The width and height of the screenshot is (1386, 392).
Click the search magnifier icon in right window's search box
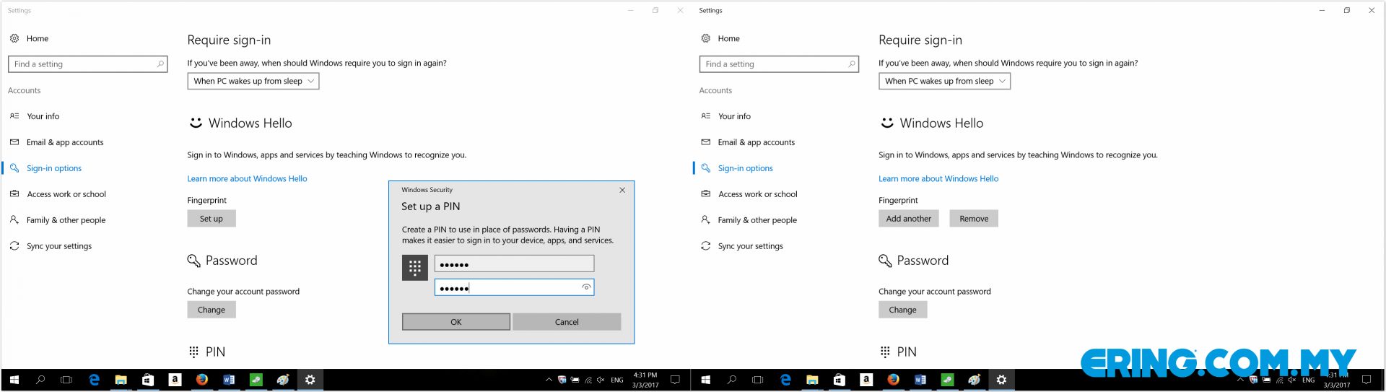(852, 64)
